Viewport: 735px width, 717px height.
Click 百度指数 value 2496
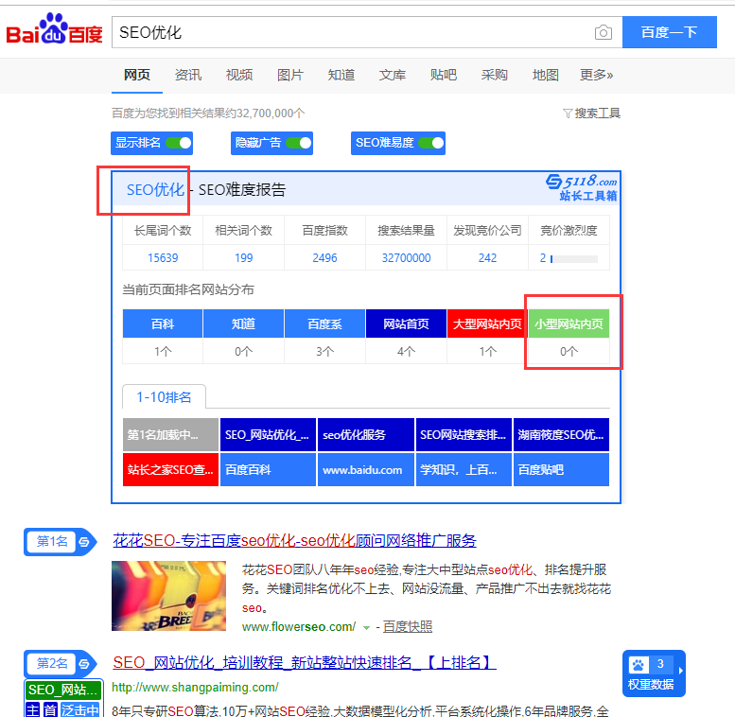click(x=324, y=257)
